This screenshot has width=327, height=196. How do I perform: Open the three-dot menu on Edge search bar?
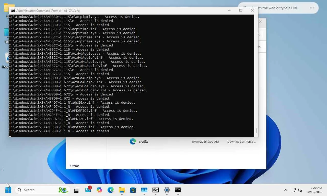tap(312, 8)
